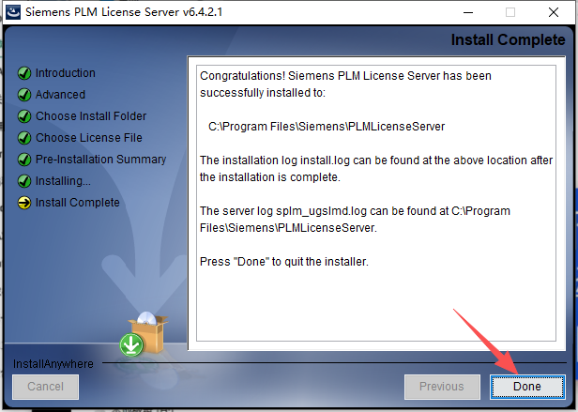
Task: Select the Introduction step label
Action: pyautogui.click(x=66, y=73)
